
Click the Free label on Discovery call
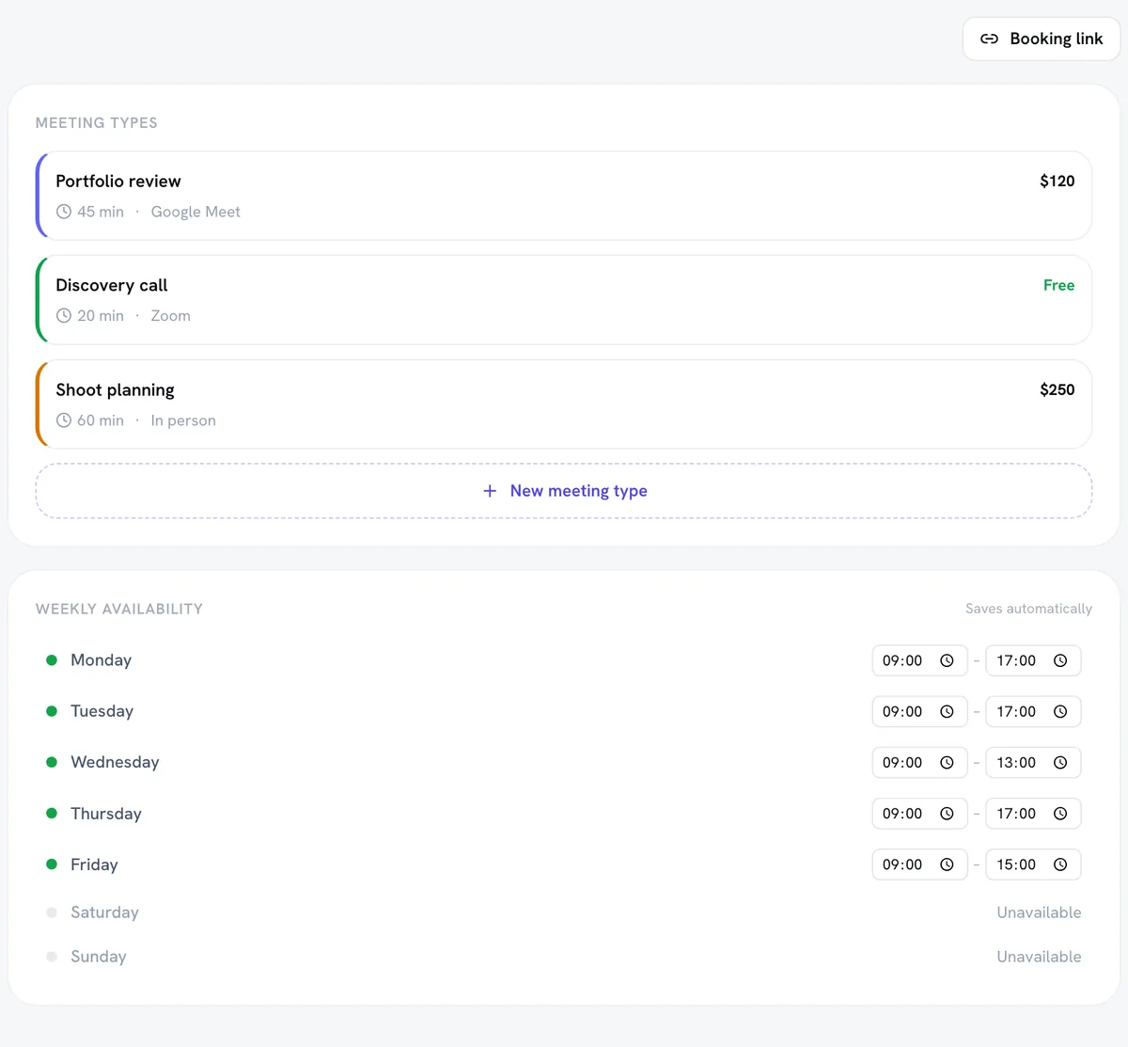[1059, 285]
